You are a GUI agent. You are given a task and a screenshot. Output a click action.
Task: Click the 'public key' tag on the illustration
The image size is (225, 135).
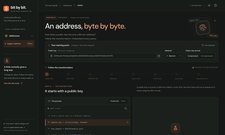coord(194,20)
